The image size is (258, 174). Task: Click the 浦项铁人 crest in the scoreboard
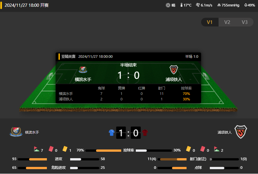[174, 70]
